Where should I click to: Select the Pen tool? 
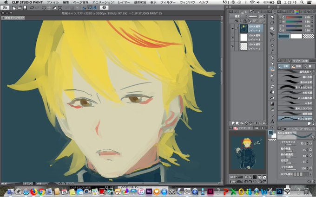click(x=272, y=57)
